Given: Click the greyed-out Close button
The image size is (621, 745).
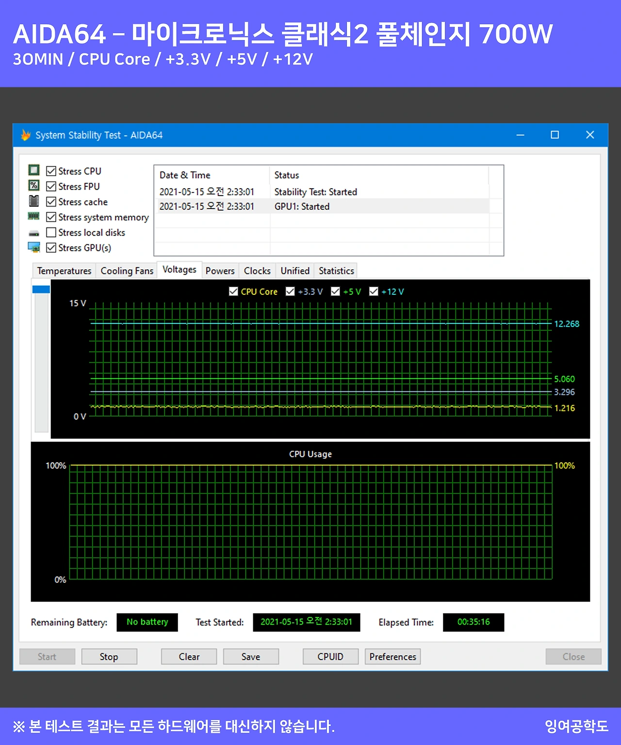Looking at the screenshot, I should click(573, 657).
